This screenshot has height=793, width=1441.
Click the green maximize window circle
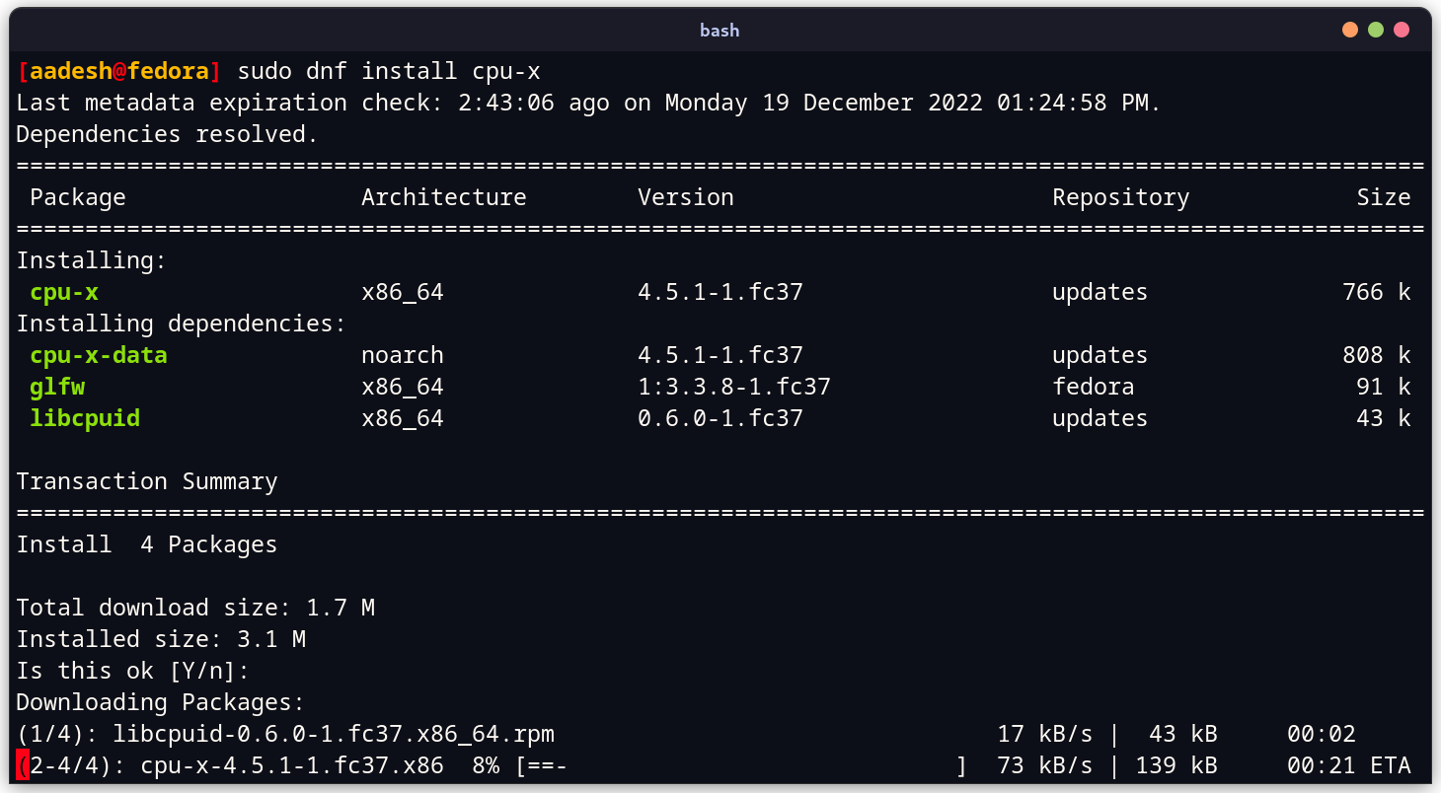(1376, 30)
